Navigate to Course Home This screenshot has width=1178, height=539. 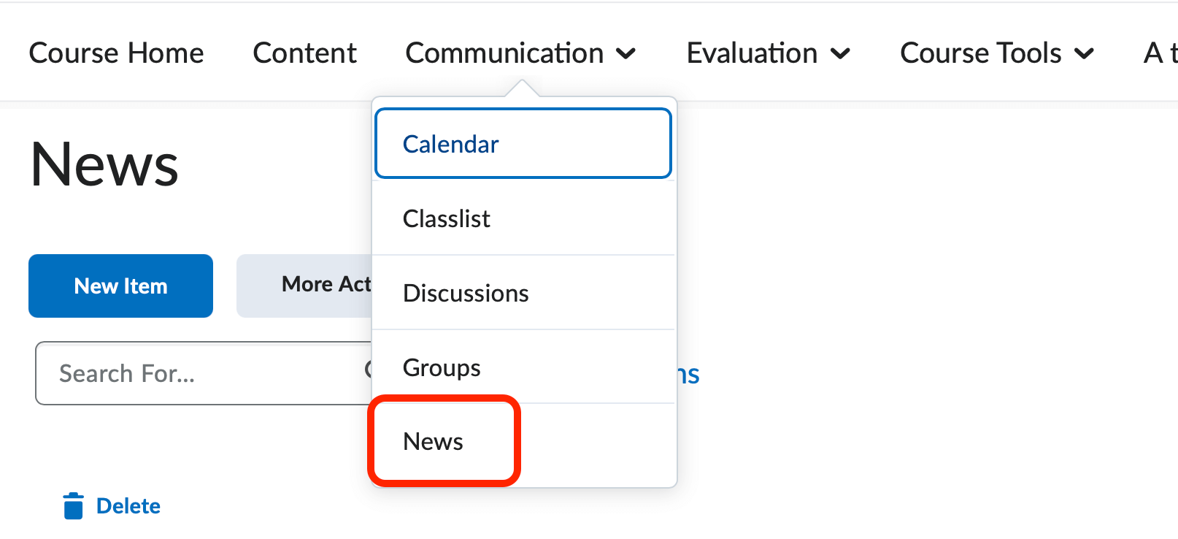(116, 53)
